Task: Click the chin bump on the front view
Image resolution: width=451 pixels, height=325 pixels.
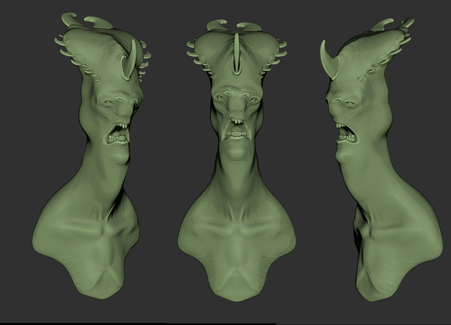Action: [236, 152]
